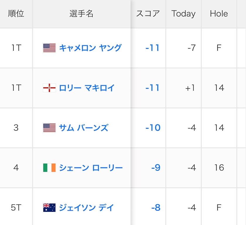
Task: Click ロリー マキロイ's -11 score
Action: pos(152,88)
